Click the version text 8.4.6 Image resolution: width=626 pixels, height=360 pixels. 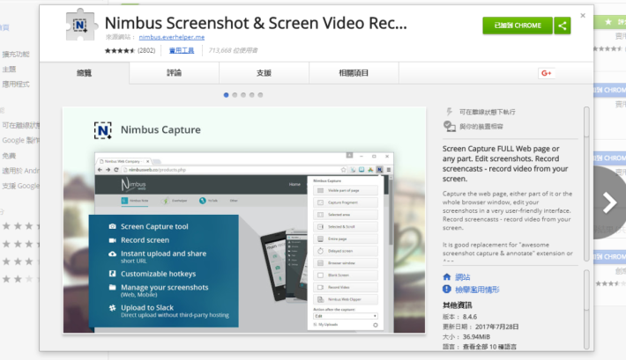click(469, 317)
